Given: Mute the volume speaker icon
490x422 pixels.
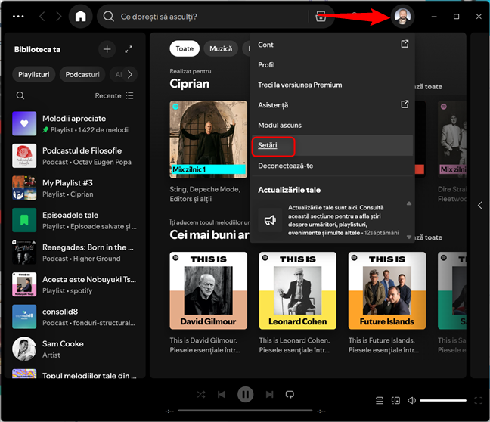Looking at the screenshot, I should pos(411,400).
